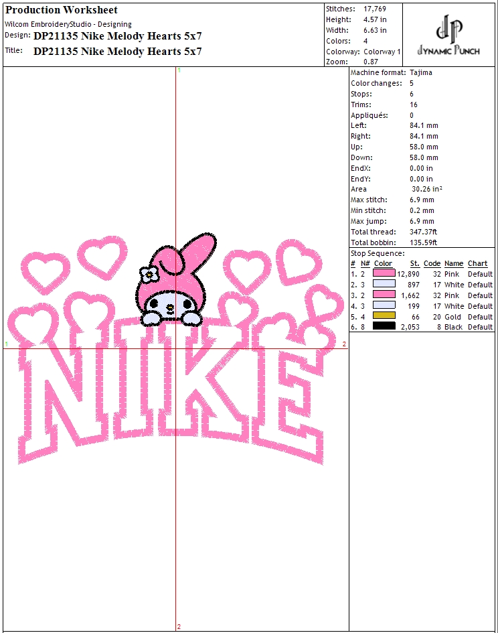The image size is (498, 633).
Task: Click the Total thread value 347.37ft
Action: click(423, 232)
